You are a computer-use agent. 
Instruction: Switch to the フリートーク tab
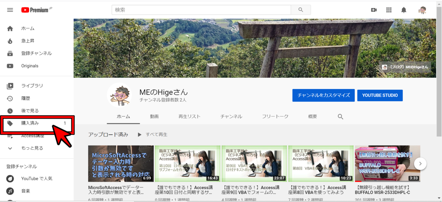[275, 116]
